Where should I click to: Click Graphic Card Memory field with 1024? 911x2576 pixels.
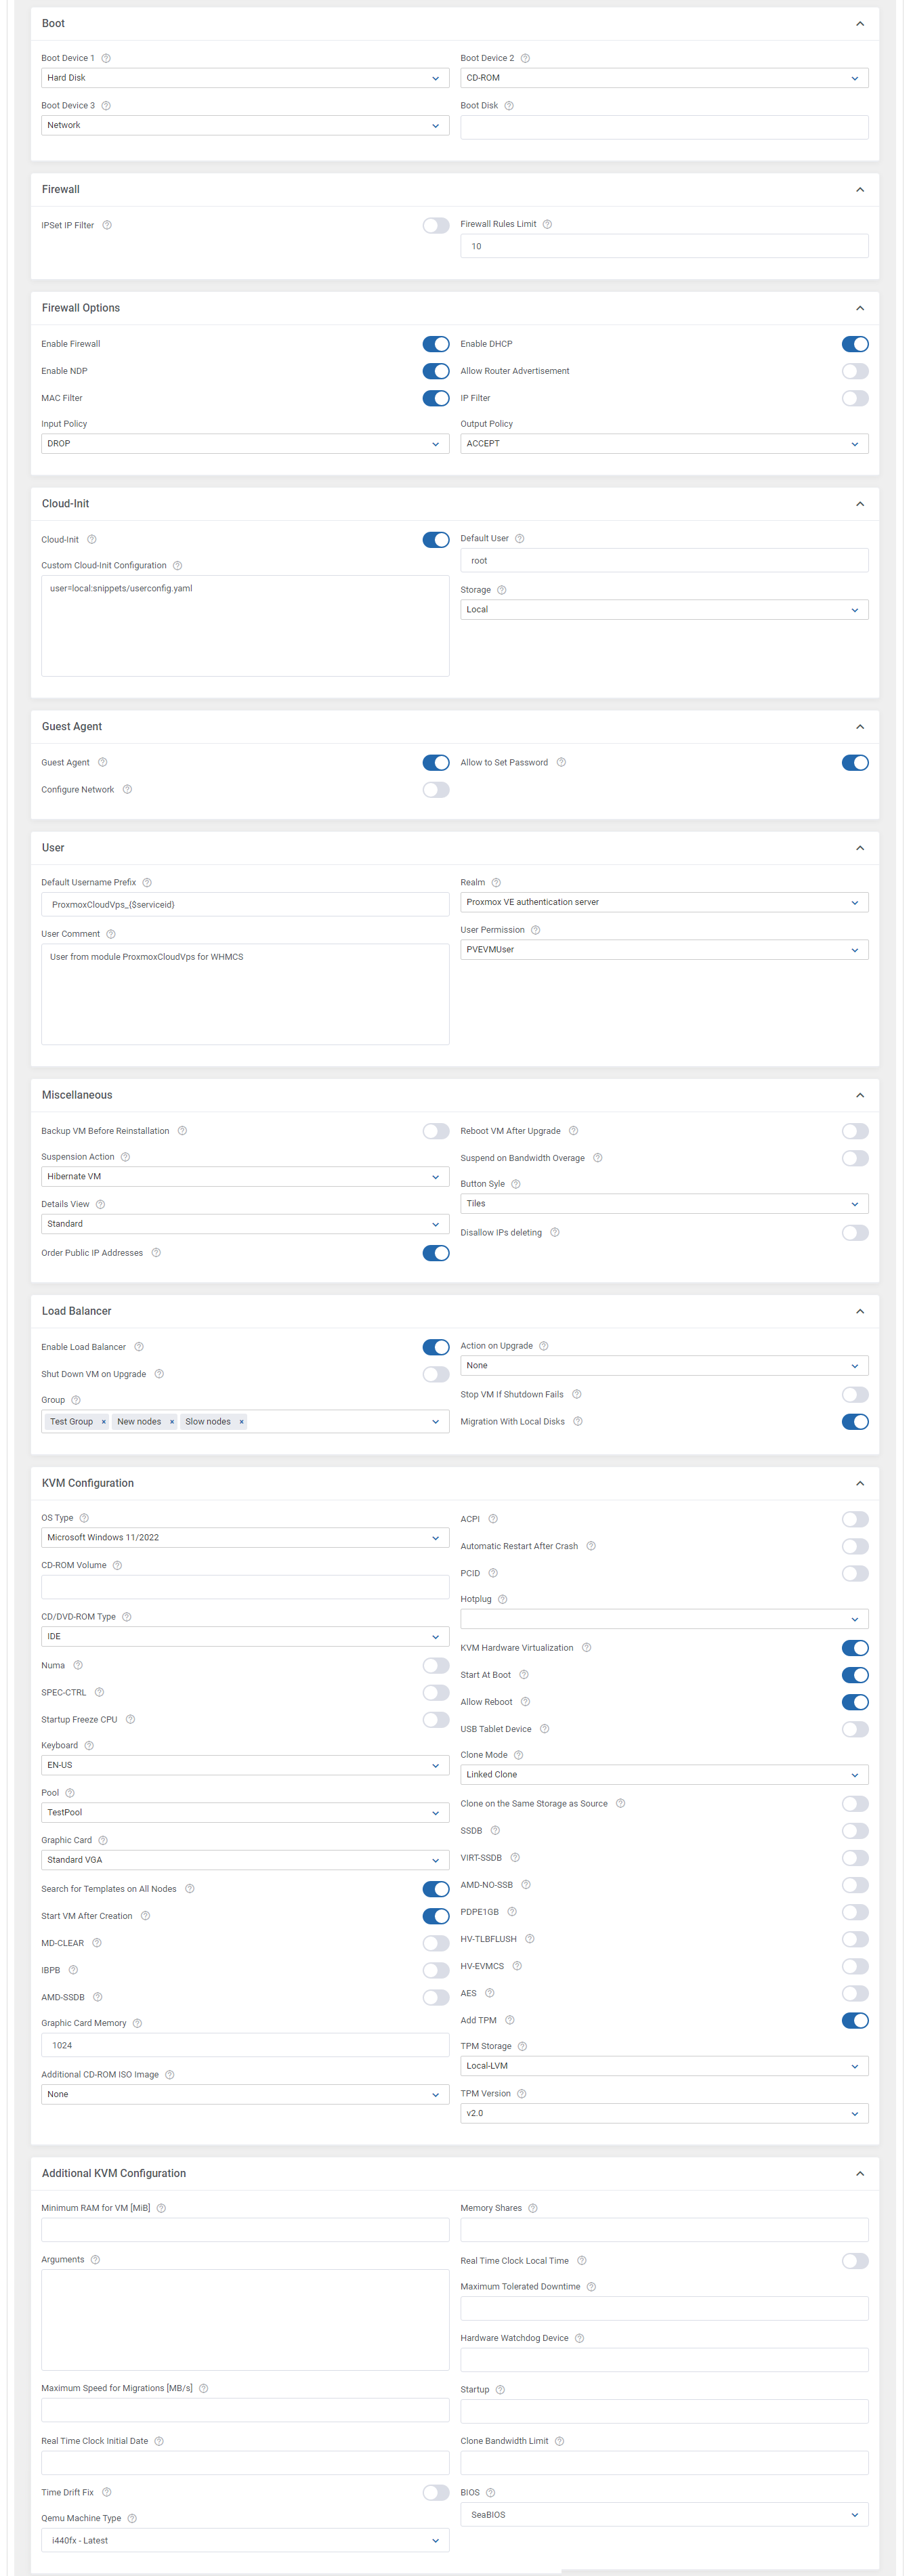pos(245,2045)
